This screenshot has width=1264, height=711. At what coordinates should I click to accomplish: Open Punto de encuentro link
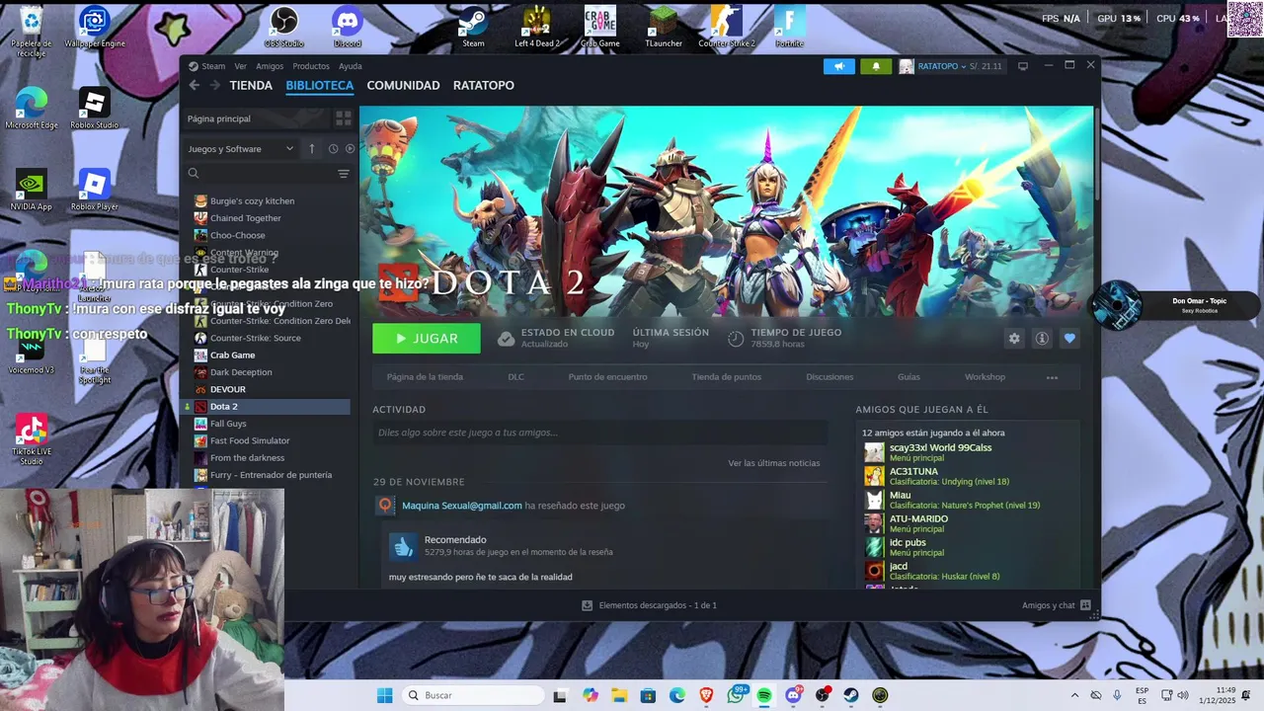pyautogui.click(x=607, y=377)
